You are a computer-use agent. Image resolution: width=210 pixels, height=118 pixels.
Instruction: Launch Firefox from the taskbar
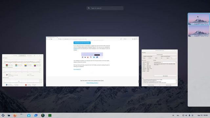(15, 115)
